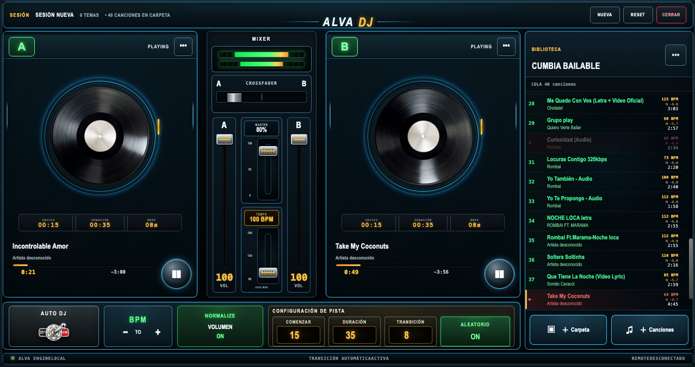Click the Remote Desconectado status
This screenshot has height=367, width=695.
658,358
